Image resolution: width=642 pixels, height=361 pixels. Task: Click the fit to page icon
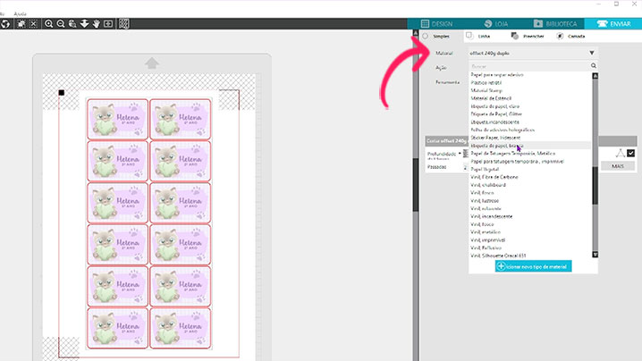coord(108,24)
